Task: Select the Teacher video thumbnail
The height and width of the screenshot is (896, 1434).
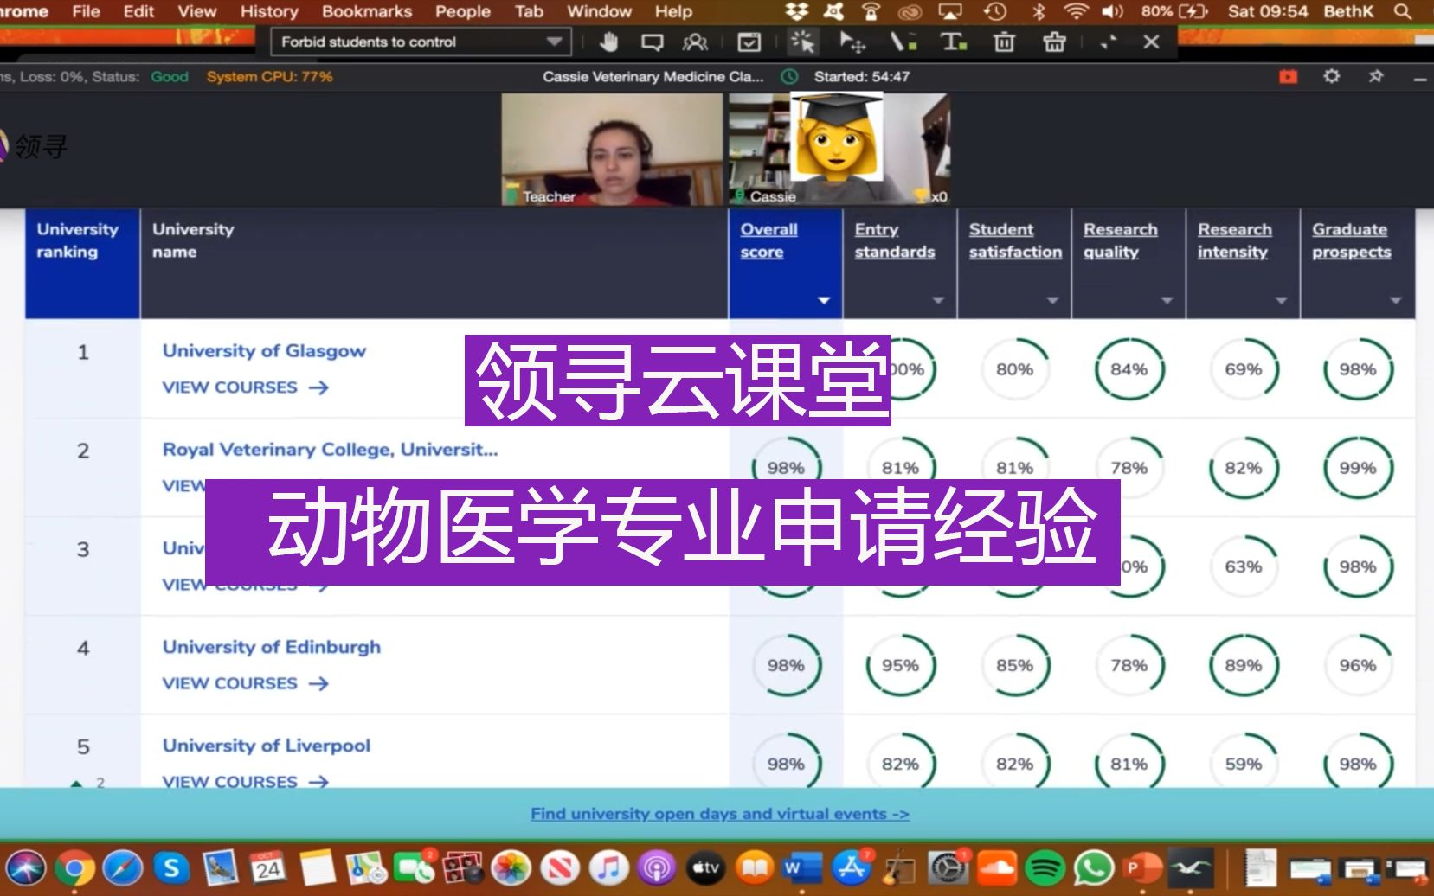Action: (612, 150)
